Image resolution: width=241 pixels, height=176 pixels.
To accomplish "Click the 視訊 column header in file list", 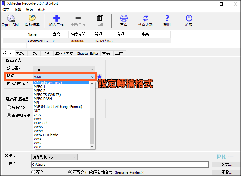I will point(104,34).
